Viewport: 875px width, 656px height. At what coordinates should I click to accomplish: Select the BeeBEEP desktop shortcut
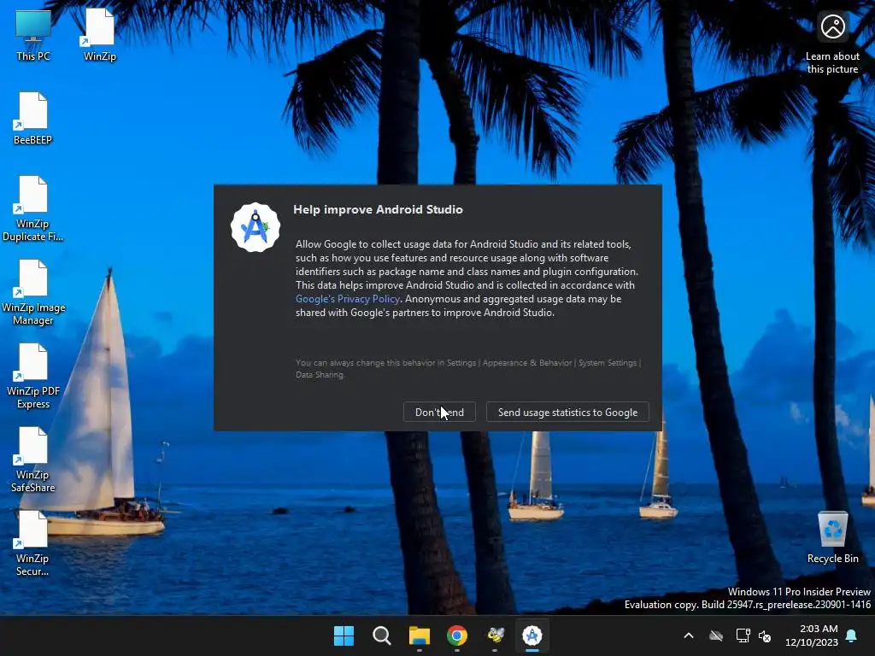pyautogui.click(x=33, y=119)
